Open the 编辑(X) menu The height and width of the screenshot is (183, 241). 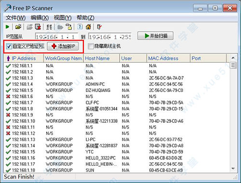(40, 18)
